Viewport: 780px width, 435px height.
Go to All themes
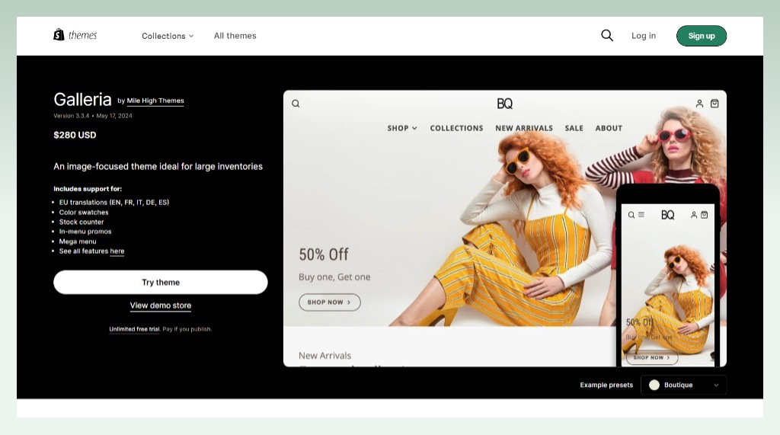click(235, 36)
